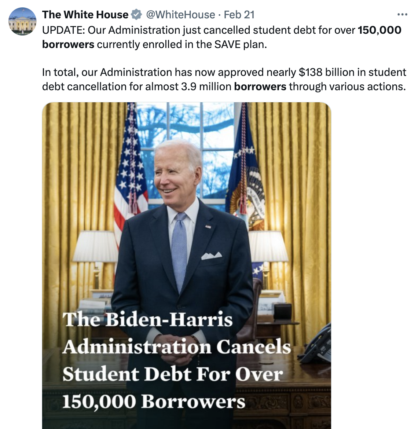This screenshot has height=429, width=418.
Task: Click the bold "150,000" text in tweet
Action: [379, 30]
